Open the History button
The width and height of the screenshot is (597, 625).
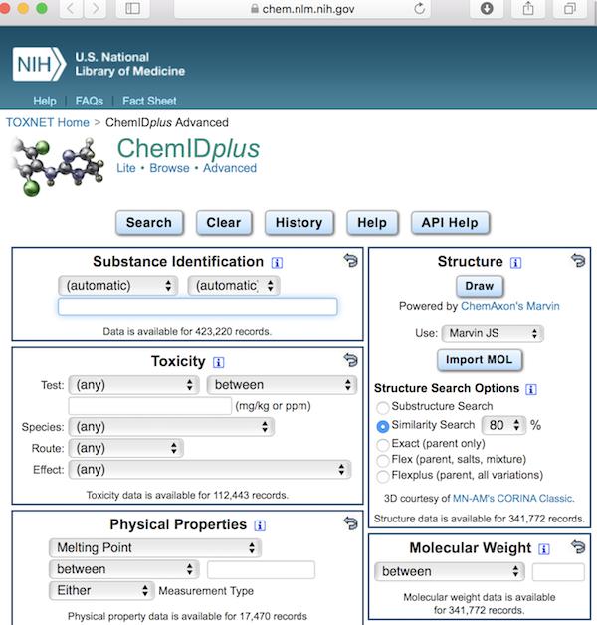(x=299, y=222)
